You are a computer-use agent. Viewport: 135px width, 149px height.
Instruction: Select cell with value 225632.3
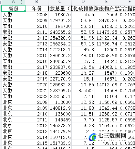(x=60, y=85)
